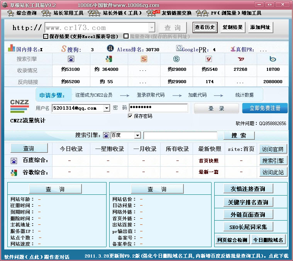
Task: Click the Alexa ranking icon
Action: [110, 48]
